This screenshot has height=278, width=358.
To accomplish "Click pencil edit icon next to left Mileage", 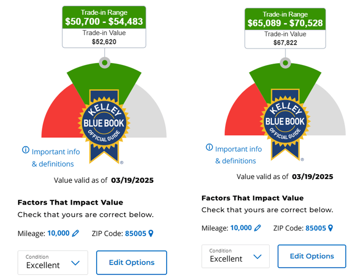I will [x=76, y=234].
